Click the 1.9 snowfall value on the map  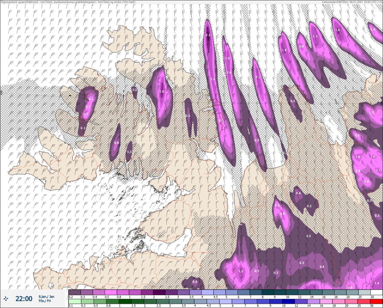[x=162, y=92]
